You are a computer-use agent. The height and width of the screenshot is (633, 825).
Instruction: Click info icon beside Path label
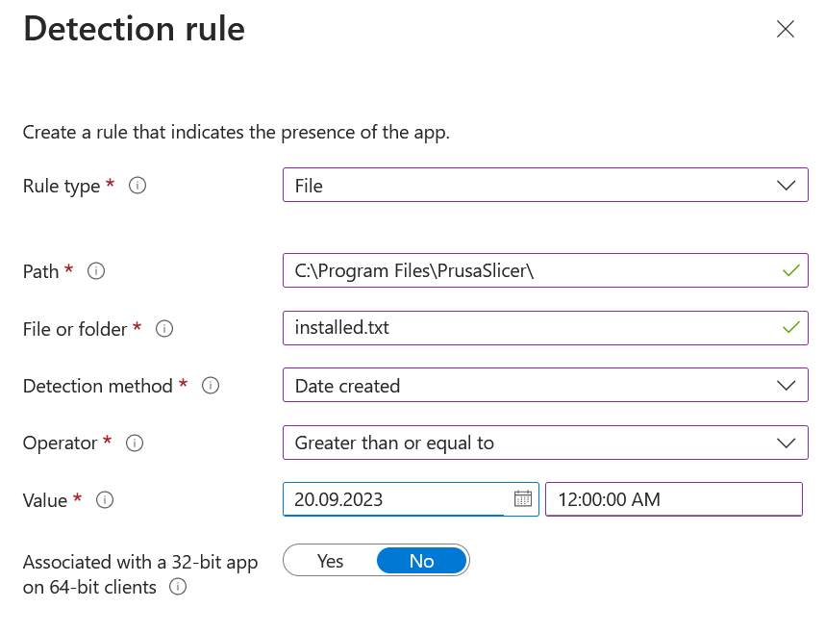96,271
